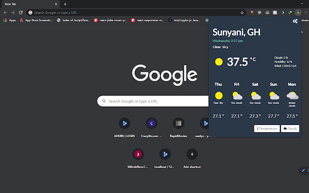Click current weather sun icon
Image resolution: width=309 pixels, height=193 pixels.
219,62
